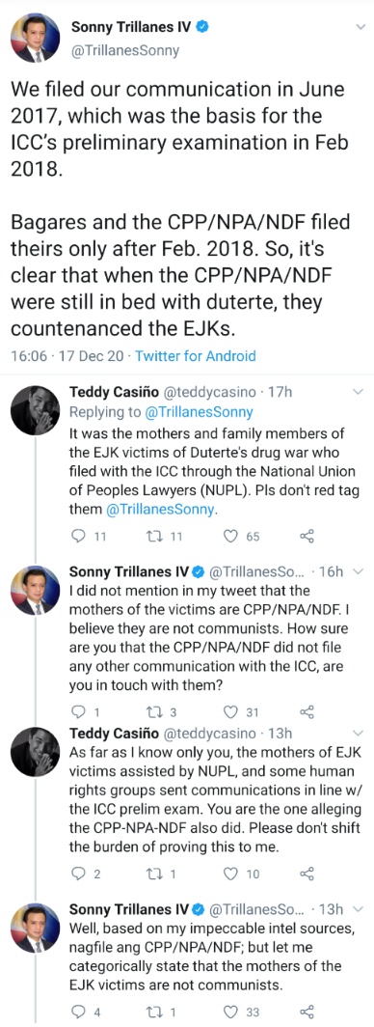Screen dimensions: 374x1027
Task: Open Sonny Trillanes IV's main profile picture
Action: [34, 39]
